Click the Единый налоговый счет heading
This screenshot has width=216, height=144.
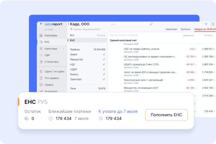[123, 40]
